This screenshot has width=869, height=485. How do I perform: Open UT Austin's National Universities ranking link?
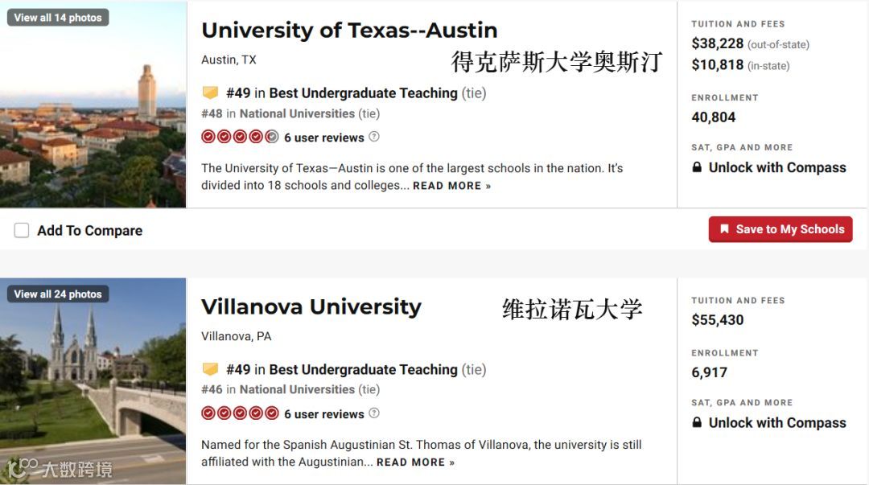pyautogui.click(x=297, y=113)
